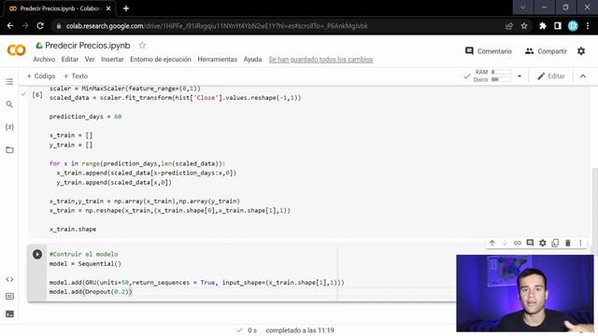Mirror the cell in a tab
The width and height of the screenshot is (598, 336).
click(555, 243)
